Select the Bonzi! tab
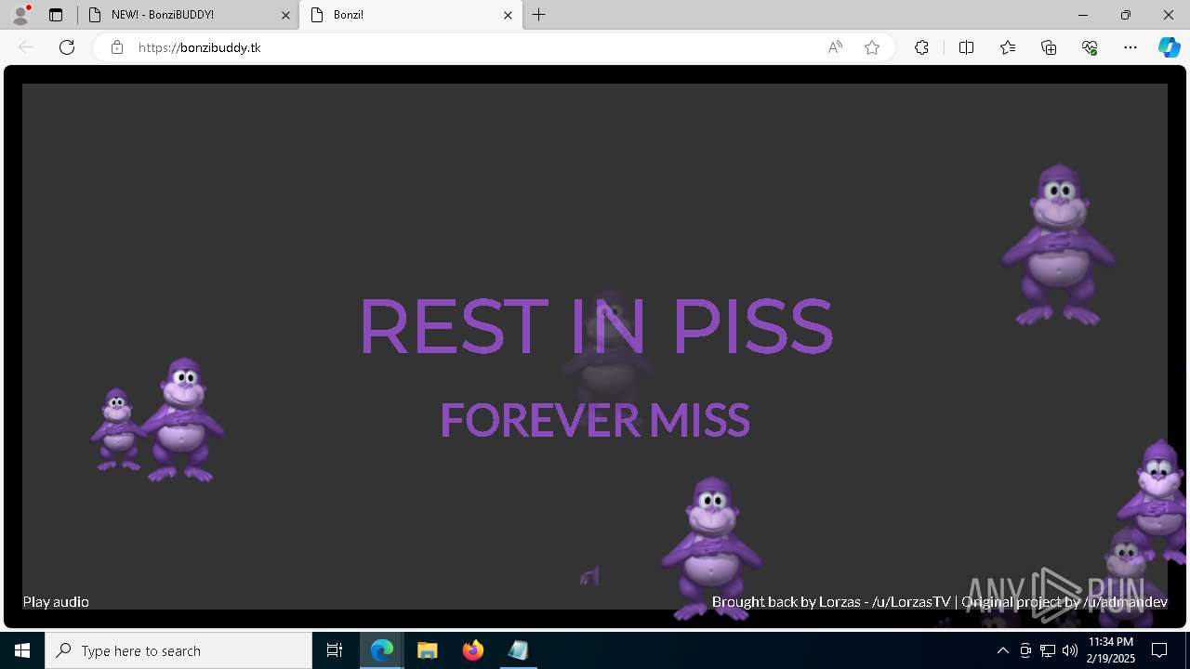1190x669 pixels. (x=411, y=15)
